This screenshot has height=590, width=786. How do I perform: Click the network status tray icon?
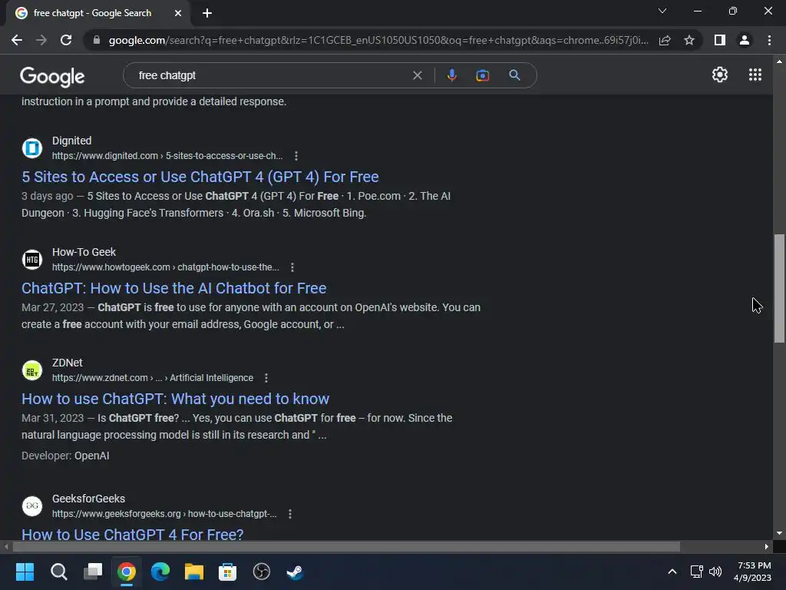click(696, 572)
